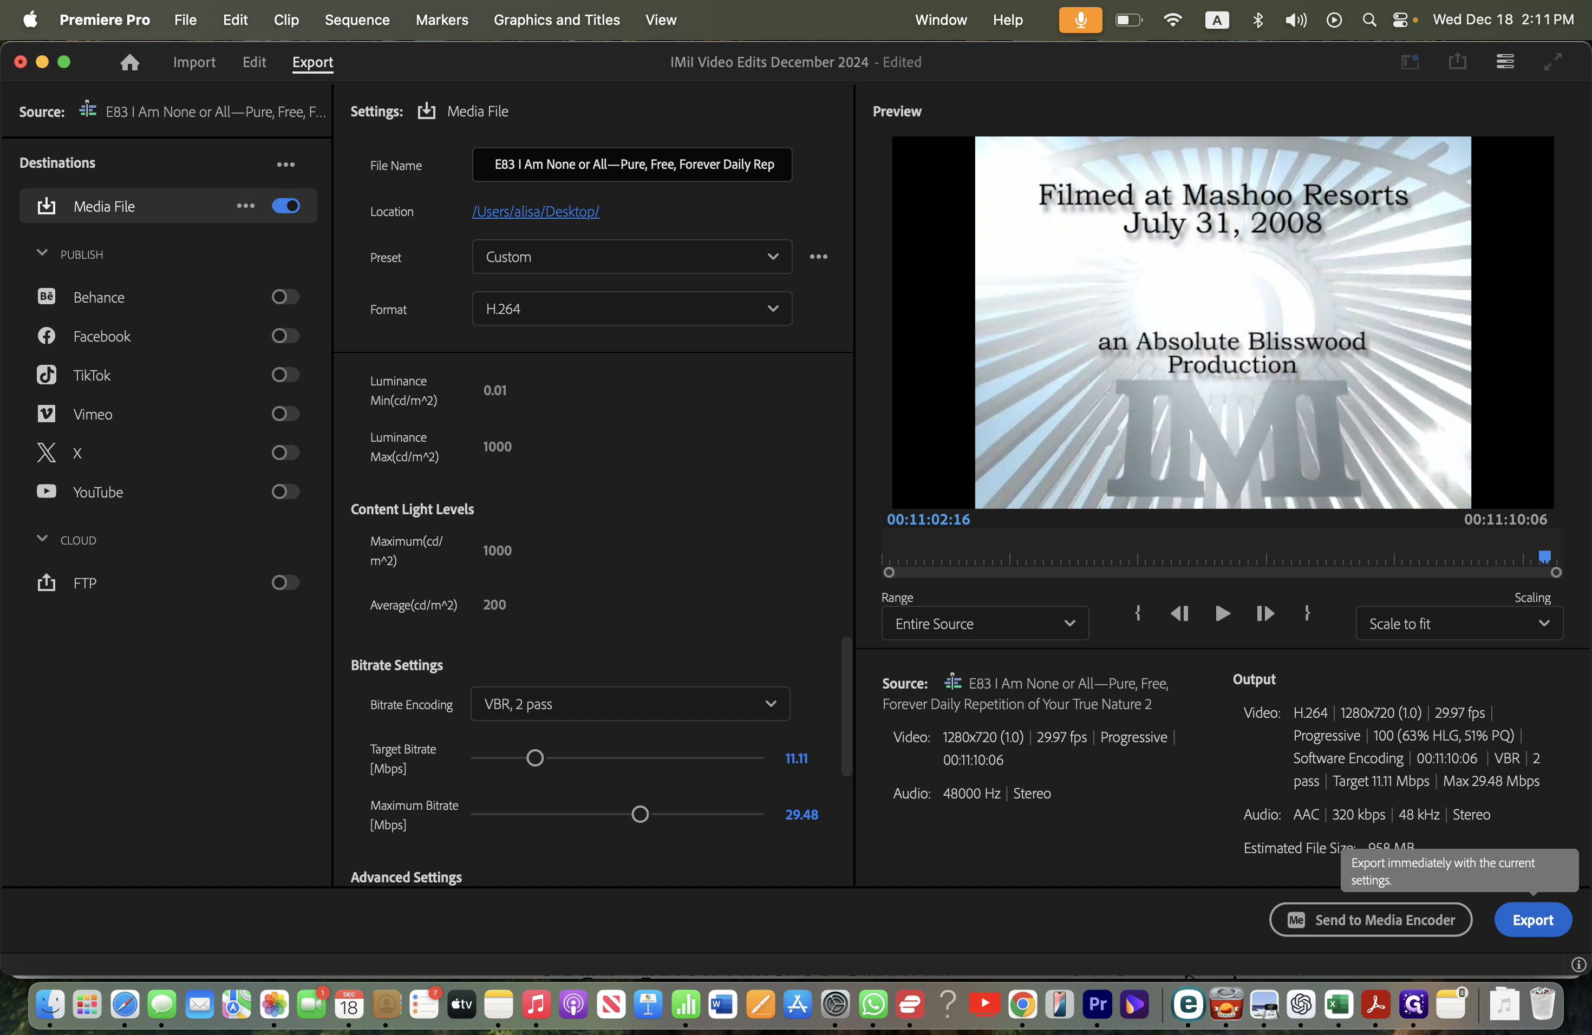
Task: Click the File Name input field
Action: click(x=631, y=165)
